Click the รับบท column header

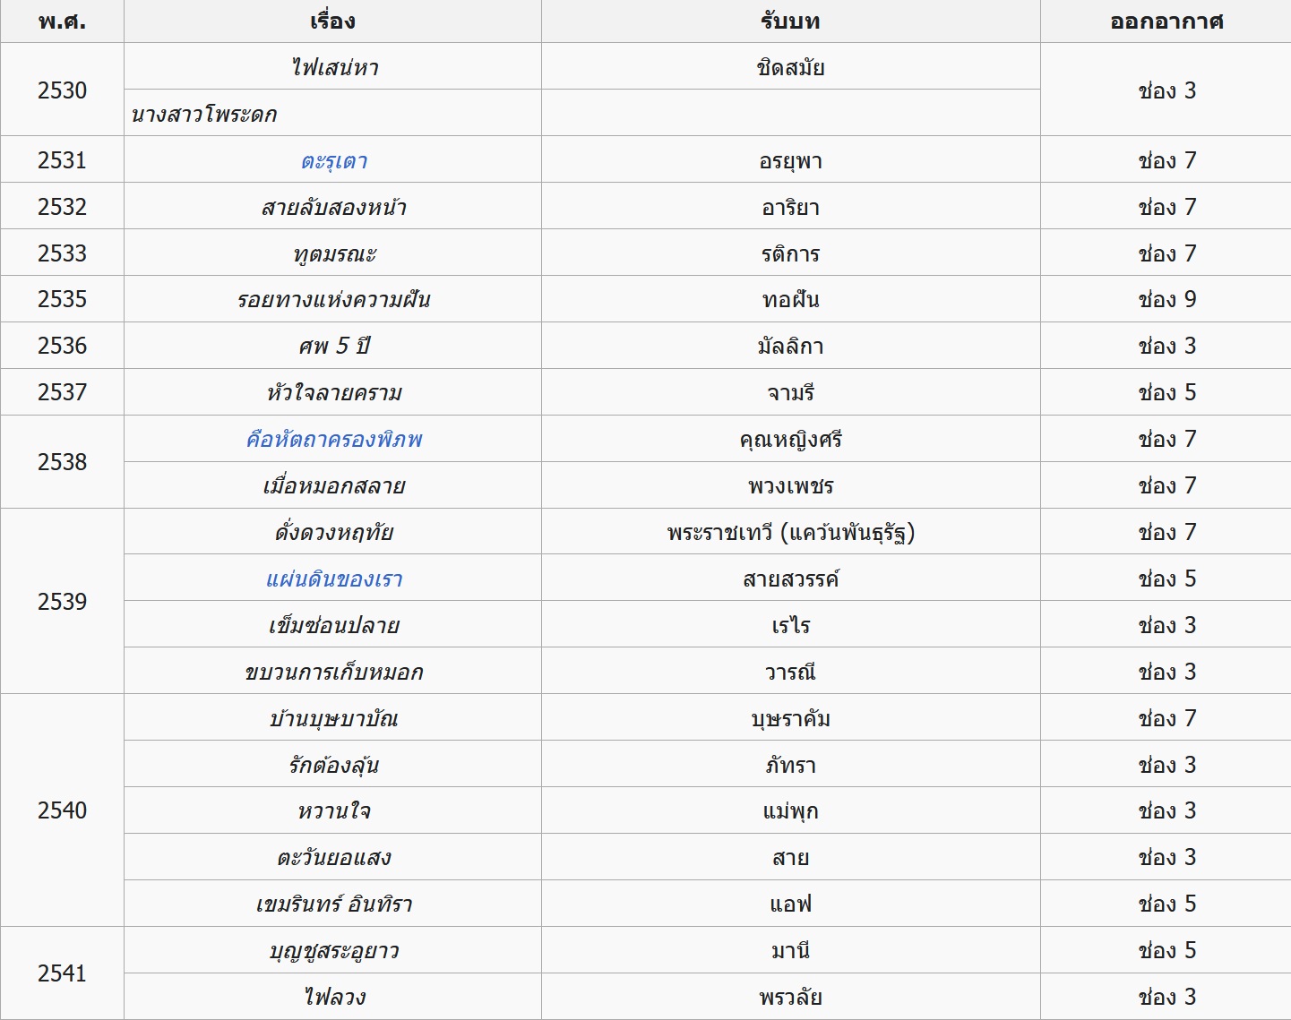click(790, 21)
